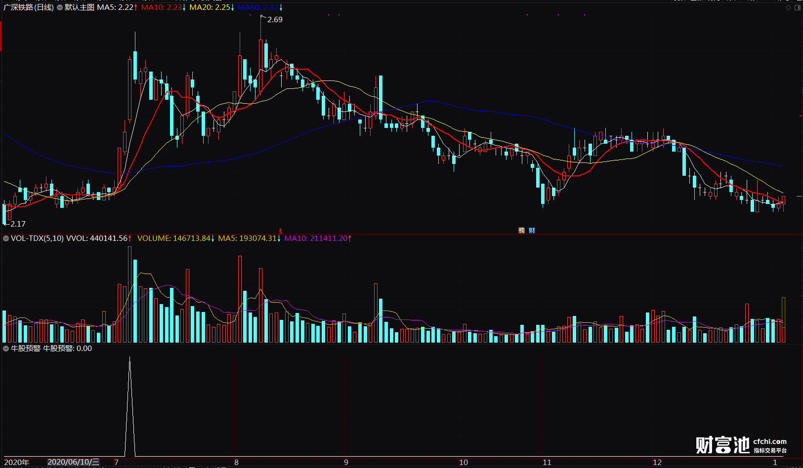Click the VVOL: 440141.56 value
Screen dimensions: 803x468
click(97, 238)
